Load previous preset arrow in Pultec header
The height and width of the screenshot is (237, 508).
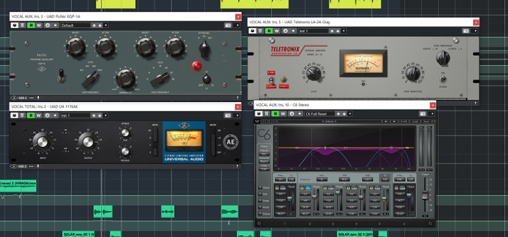(94, 26)
